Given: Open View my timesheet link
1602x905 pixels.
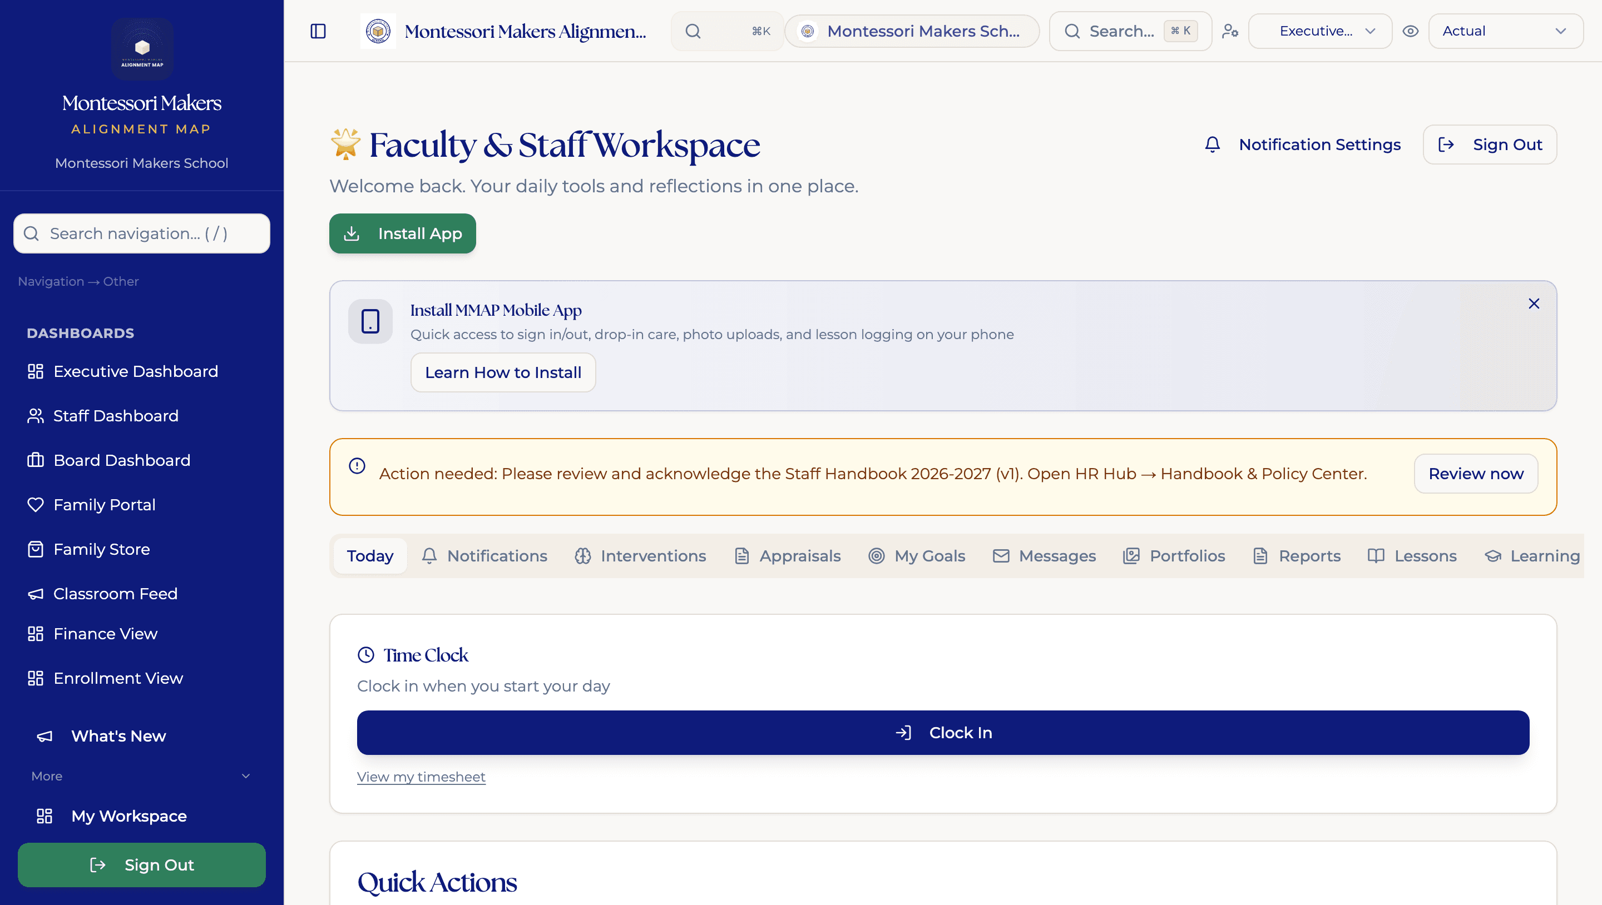Looking at the screenshot, I should 421,777.
